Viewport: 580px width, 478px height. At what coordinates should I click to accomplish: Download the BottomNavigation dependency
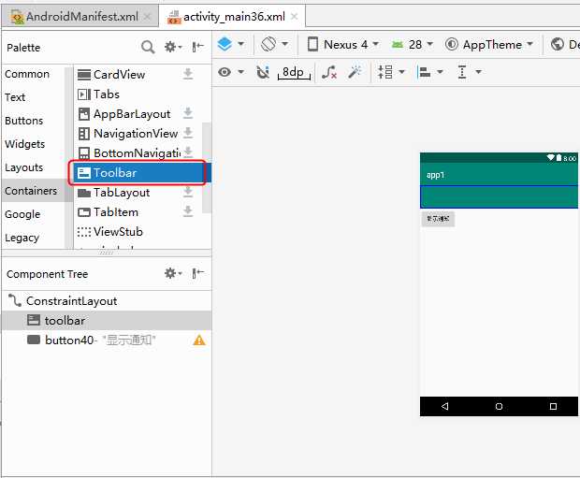coord(188,152)
